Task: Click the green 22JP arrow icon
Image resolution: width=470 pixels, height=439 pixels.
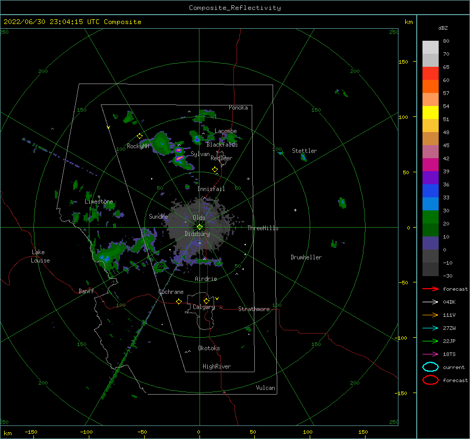Action: (x=430, y=341)
